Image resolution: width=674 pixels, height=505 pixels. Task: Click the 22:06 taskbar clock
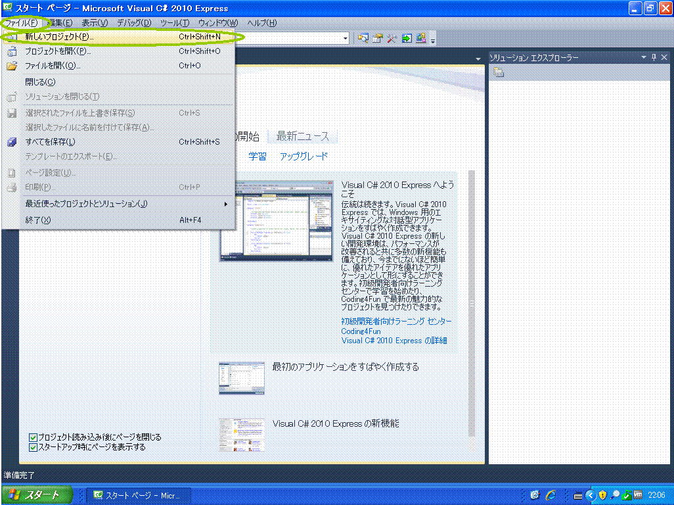pyautogui.click(x=656, y=496)
